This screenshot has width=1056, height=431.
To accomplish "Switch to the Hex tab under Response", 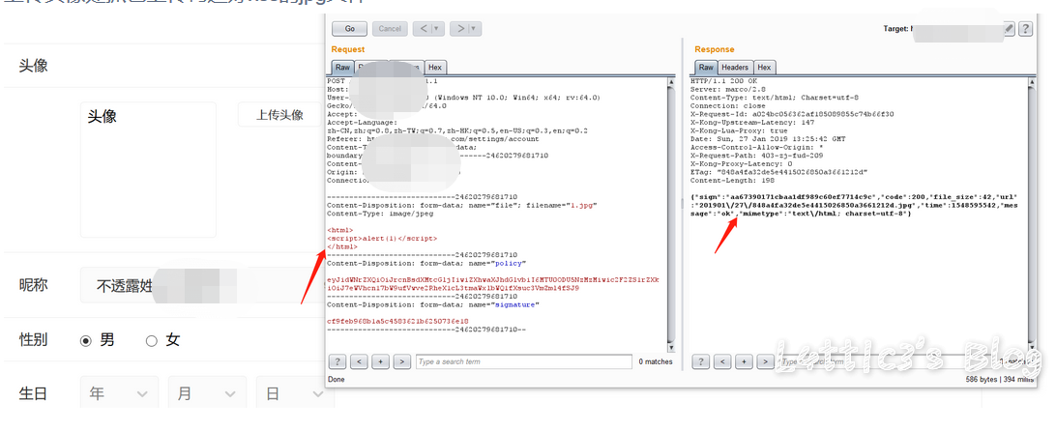I will [x=764, y=68].
